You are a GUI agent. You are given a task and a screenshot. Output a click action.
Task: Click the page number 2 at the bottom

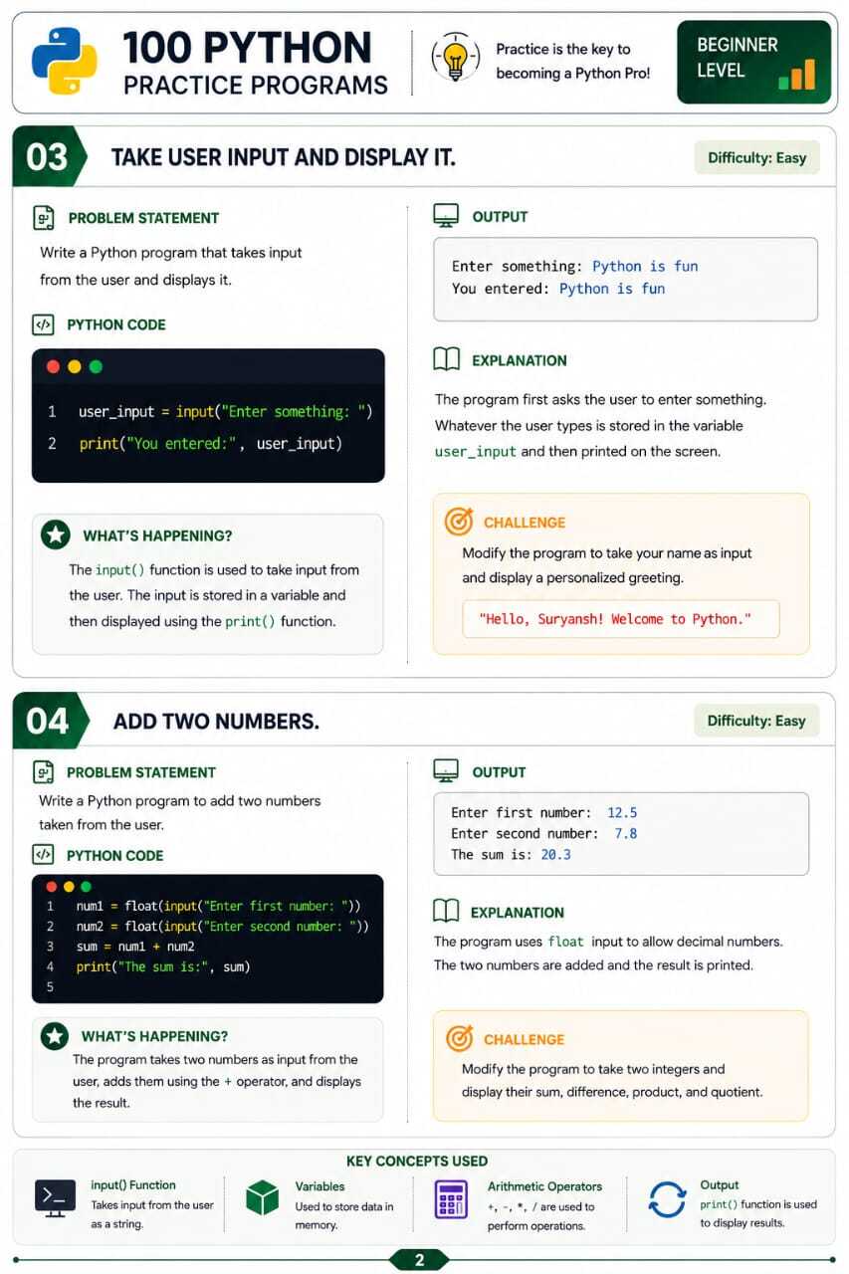click(419, 1260)
